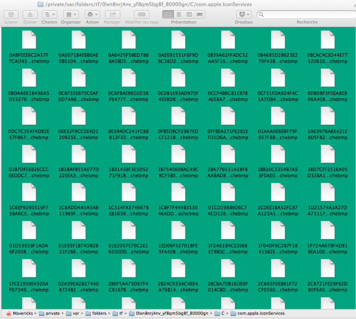Select the file icon 0E394DC241FCB8
Screen dimensions: 356x319
coord(129,116)
